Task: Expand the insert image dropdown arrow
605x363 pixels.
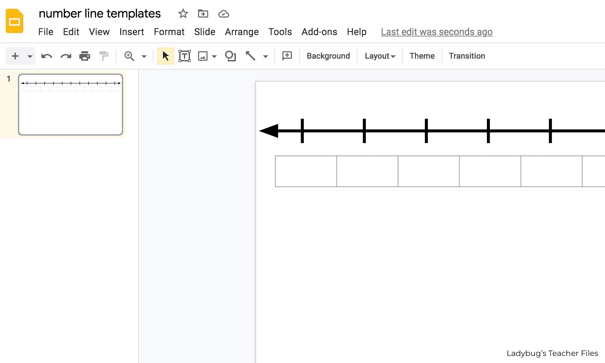Action: tap(214, 56)
